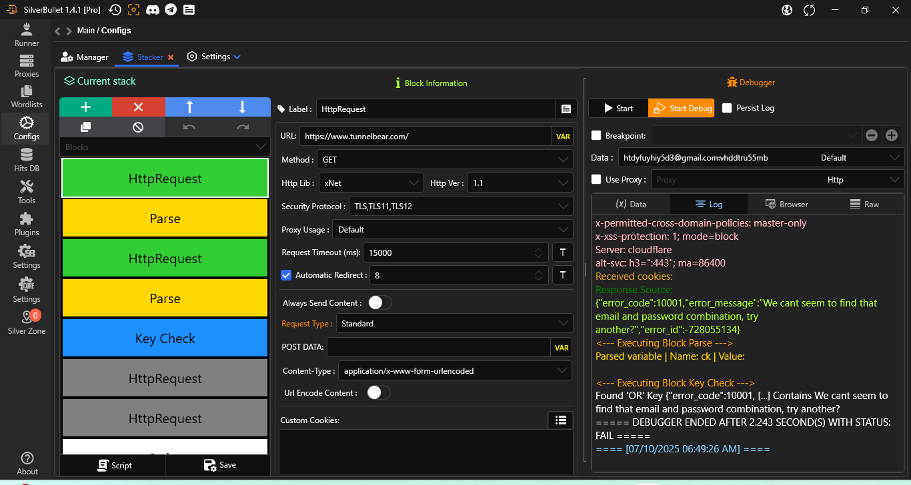Enable the Persist Log checkbox
Viewport: 911px width, 485px height.
coord(727,108)
